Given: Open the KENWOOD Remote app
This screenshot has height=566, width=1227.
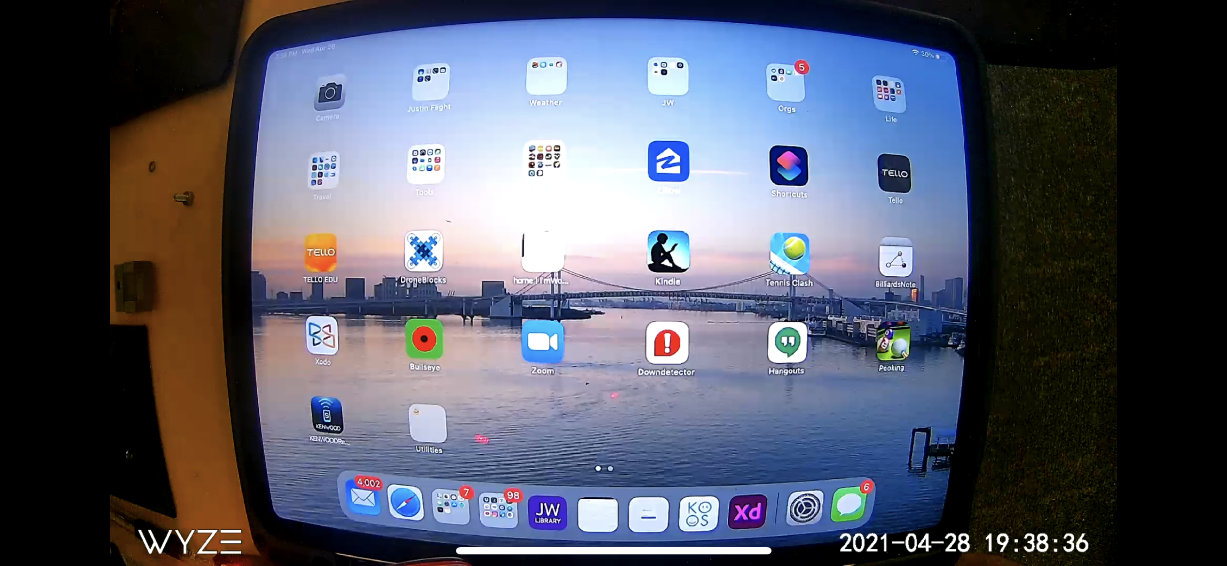Looking at the screenshot, I should 327,415.
